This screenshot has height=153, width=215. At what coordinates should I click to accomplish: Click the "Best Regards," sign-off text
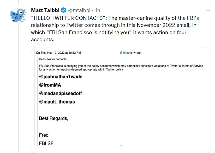pos(53,118)
